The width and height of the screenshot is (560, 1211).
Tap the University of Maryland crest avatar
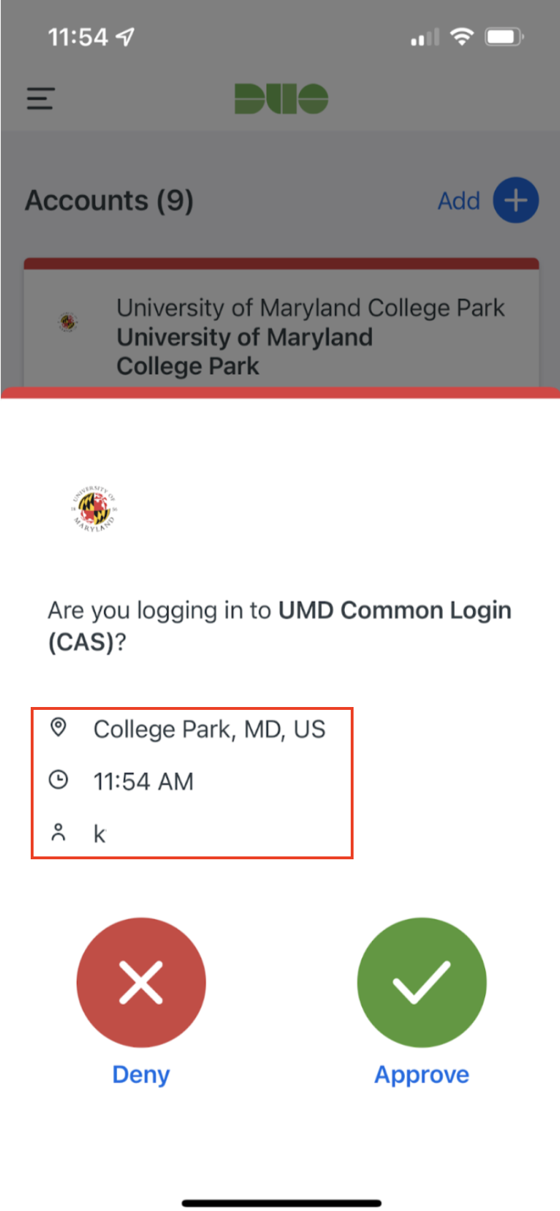94,508
